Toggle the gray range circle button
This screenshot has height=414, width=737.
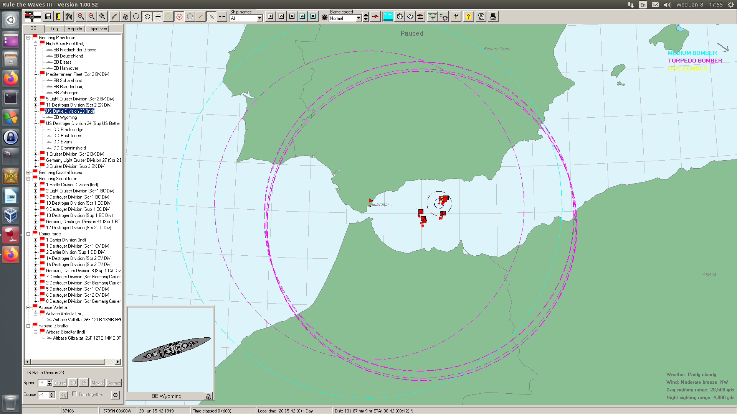(190, 16)
